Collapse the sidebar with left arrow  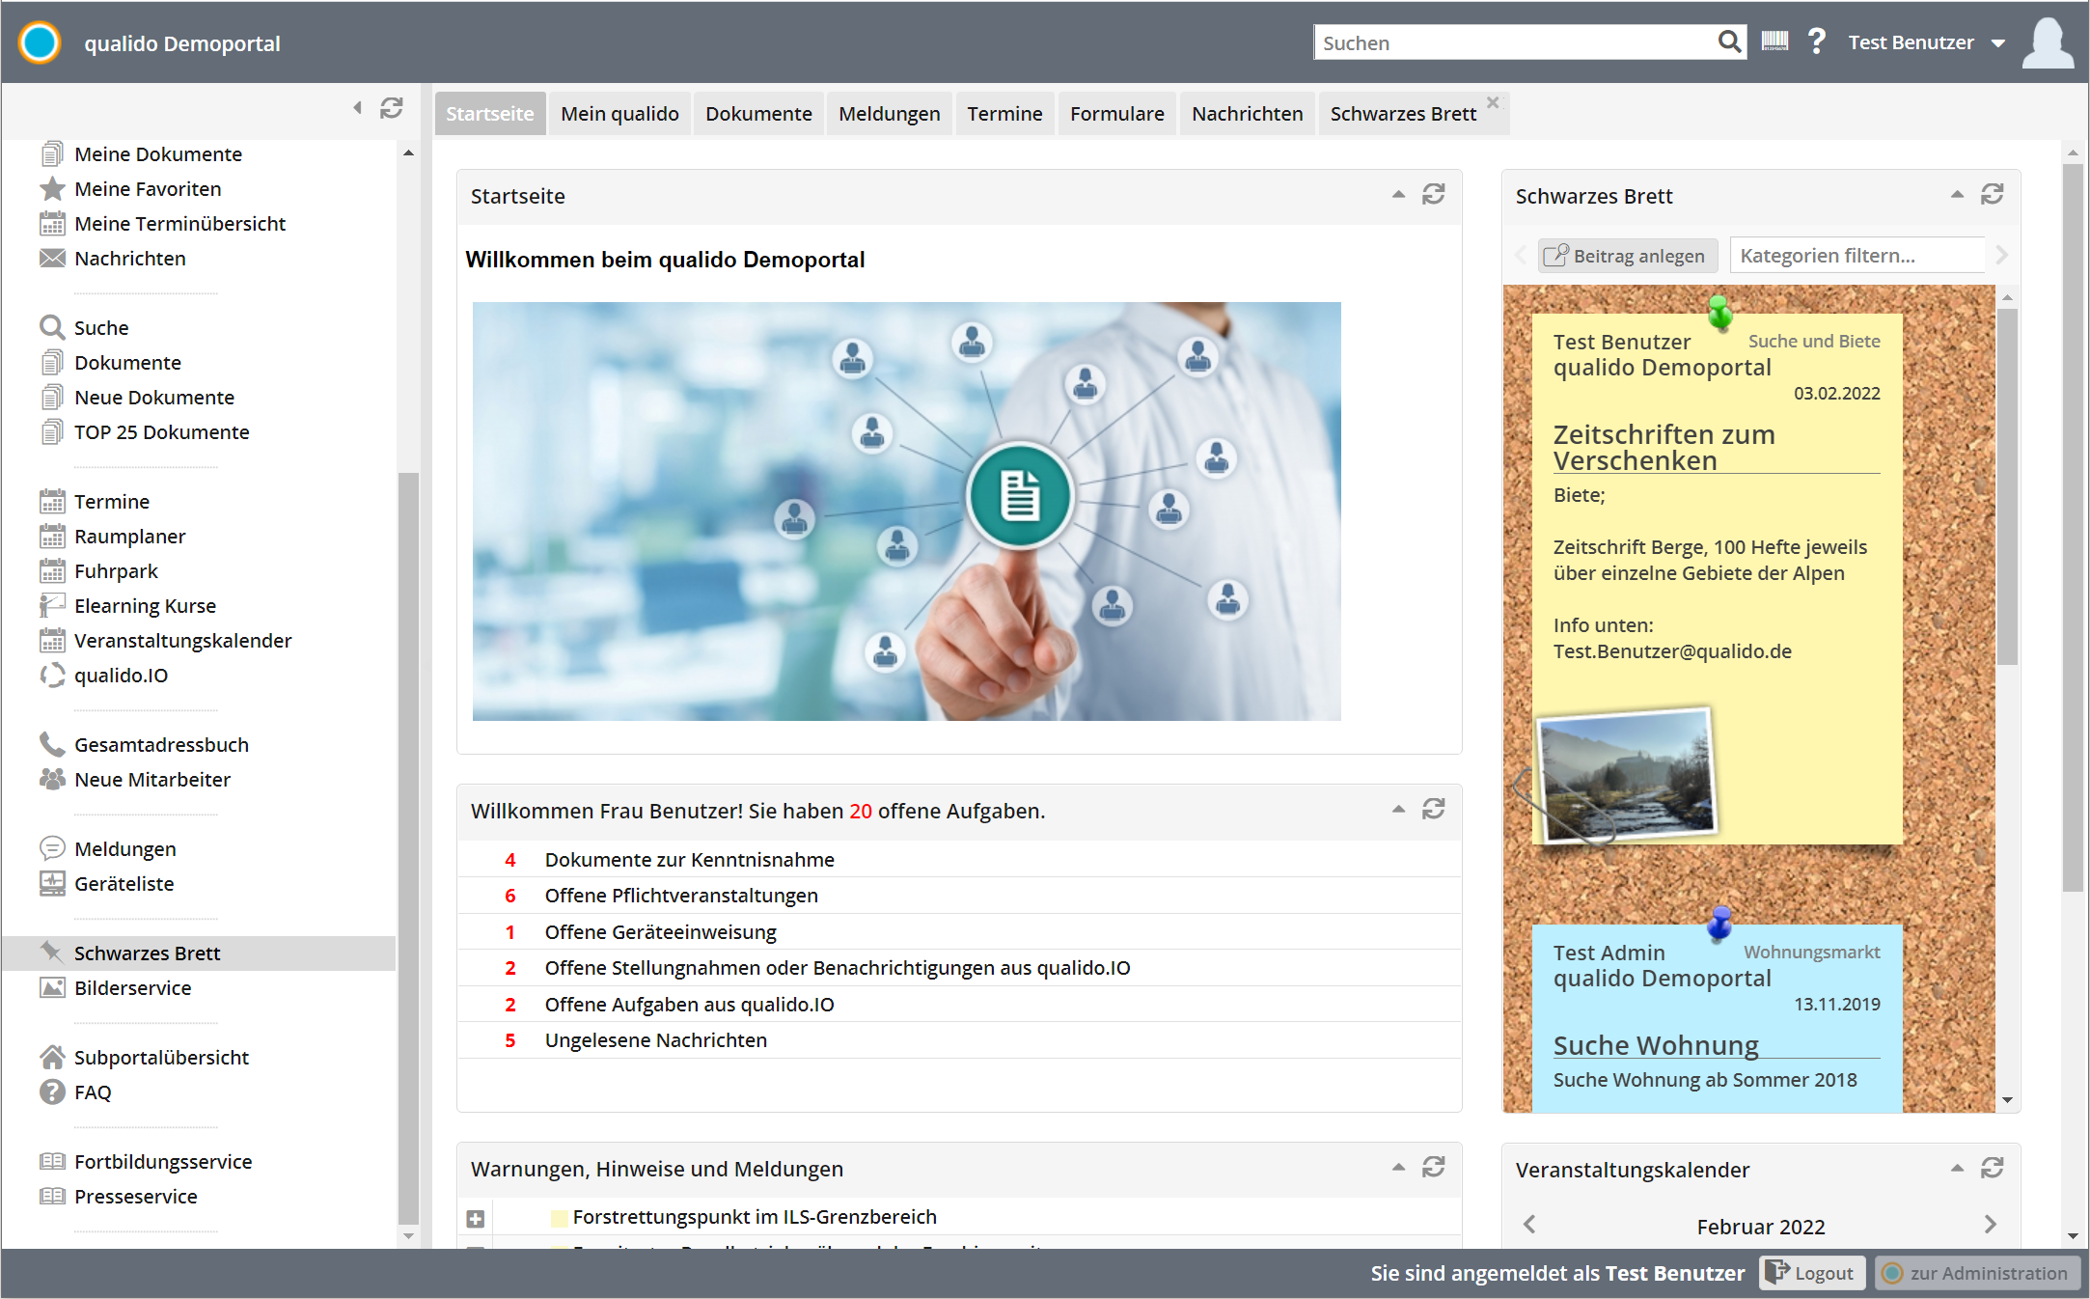click(x=358, y=108)
